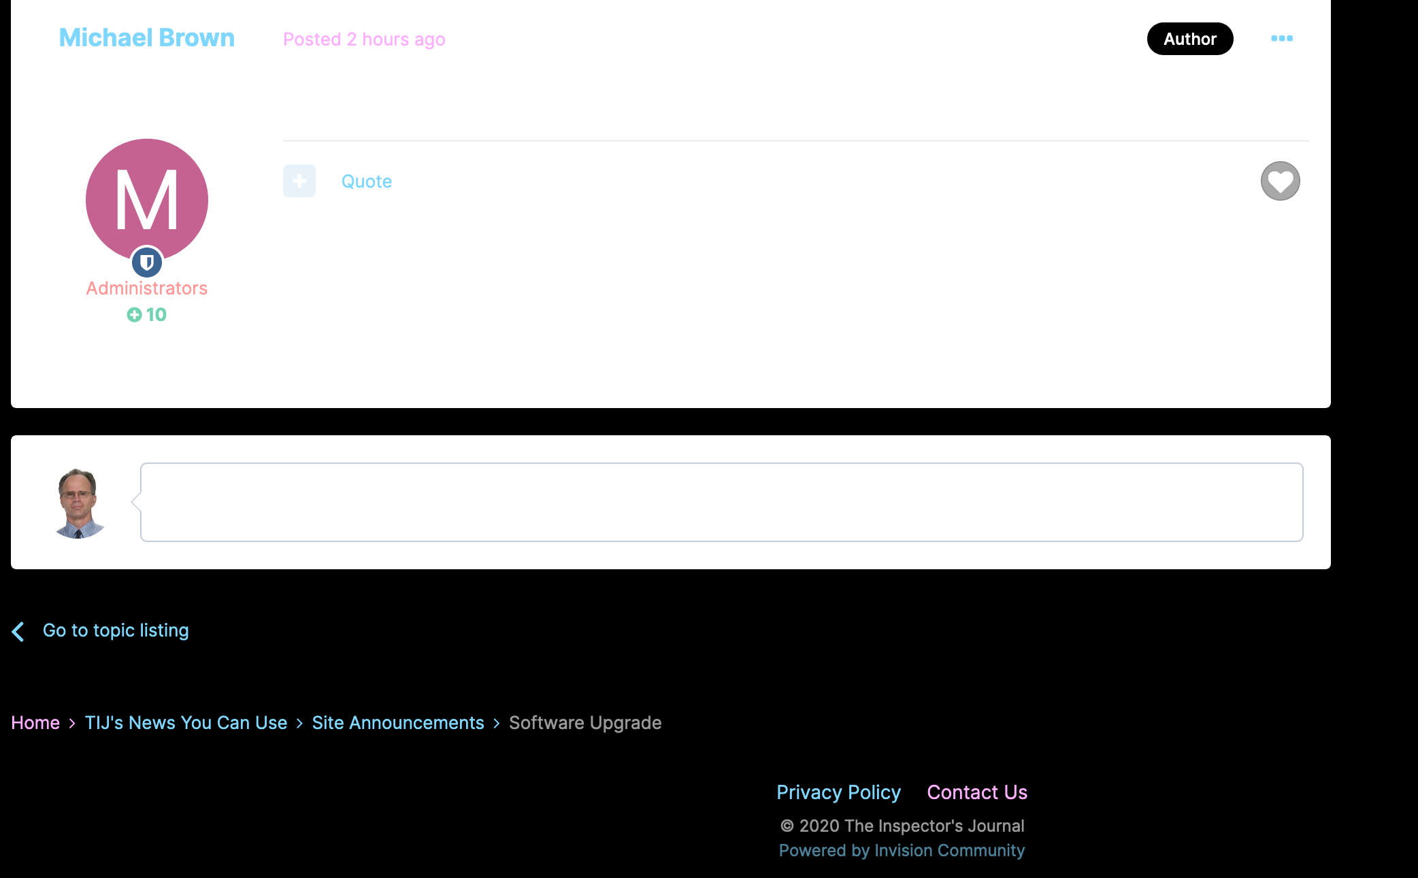Open Site Announcements breadcrumb
The width and height of the screenshot is (1418, 878).
coord(397,722)
